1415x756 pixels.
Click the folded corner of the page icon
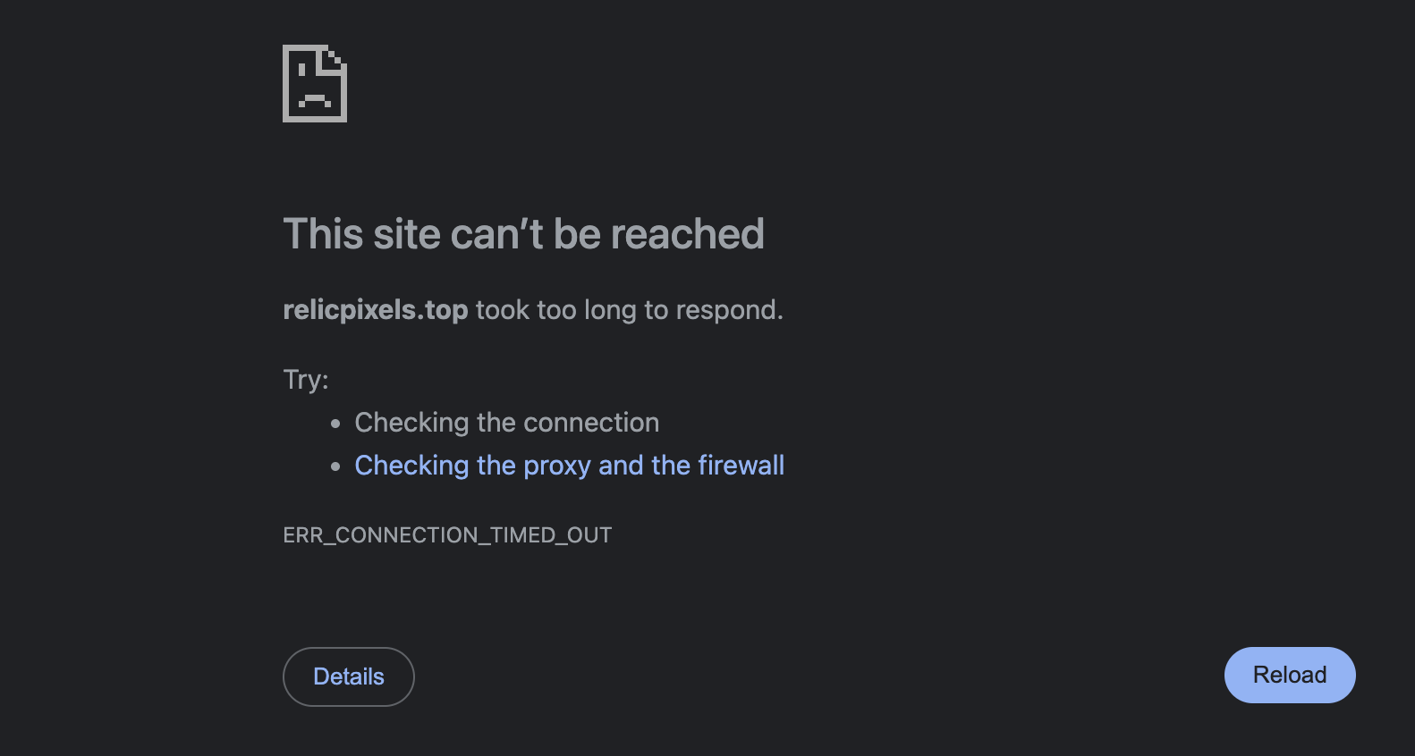click(335, 61)
